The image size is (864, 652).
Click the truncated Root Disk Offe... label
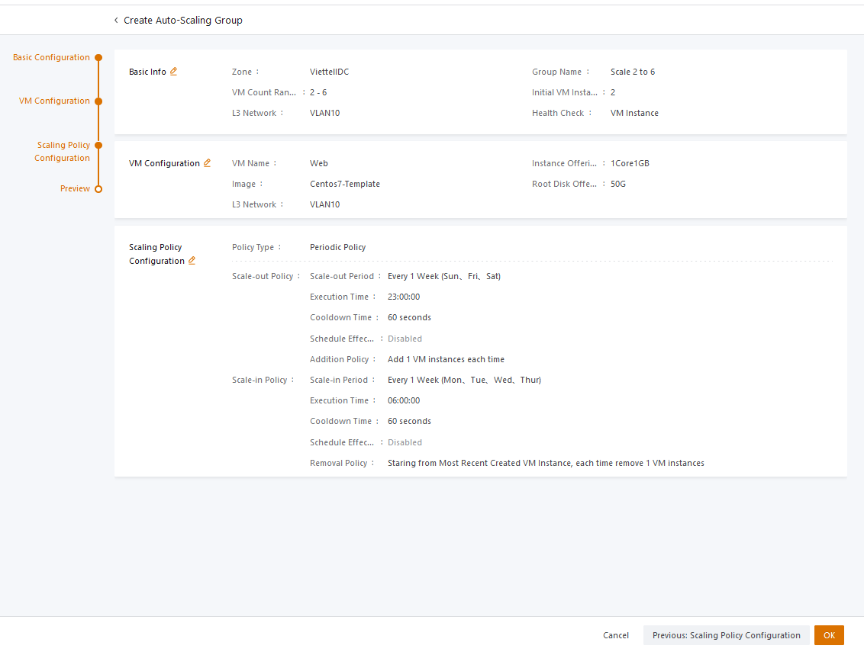pos(564,184)
